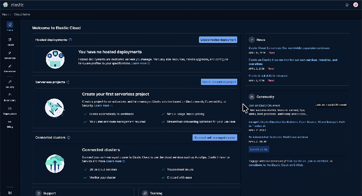Click the hosted deployments illustration
The image size is (362, 196).
(x=55, y=59)
